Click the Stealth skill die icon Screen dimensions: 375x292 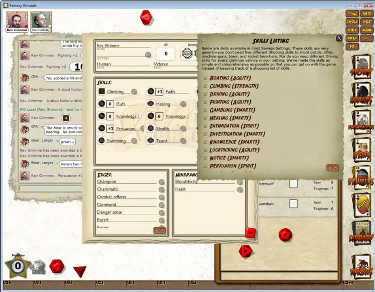click(x=151, y=128)
